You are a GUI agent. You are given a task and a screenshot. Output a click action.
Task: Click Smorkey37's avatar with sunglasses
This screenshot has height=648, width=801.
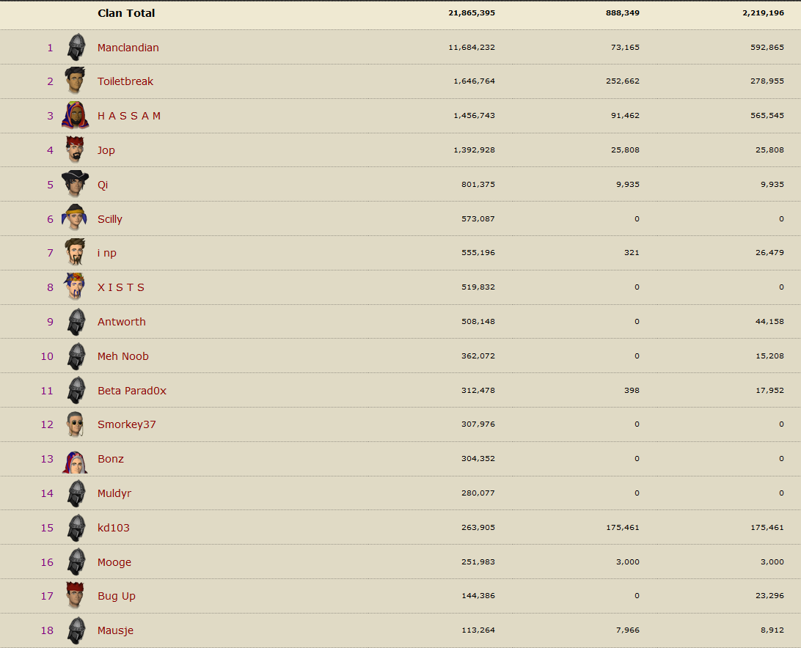(75, 424)
